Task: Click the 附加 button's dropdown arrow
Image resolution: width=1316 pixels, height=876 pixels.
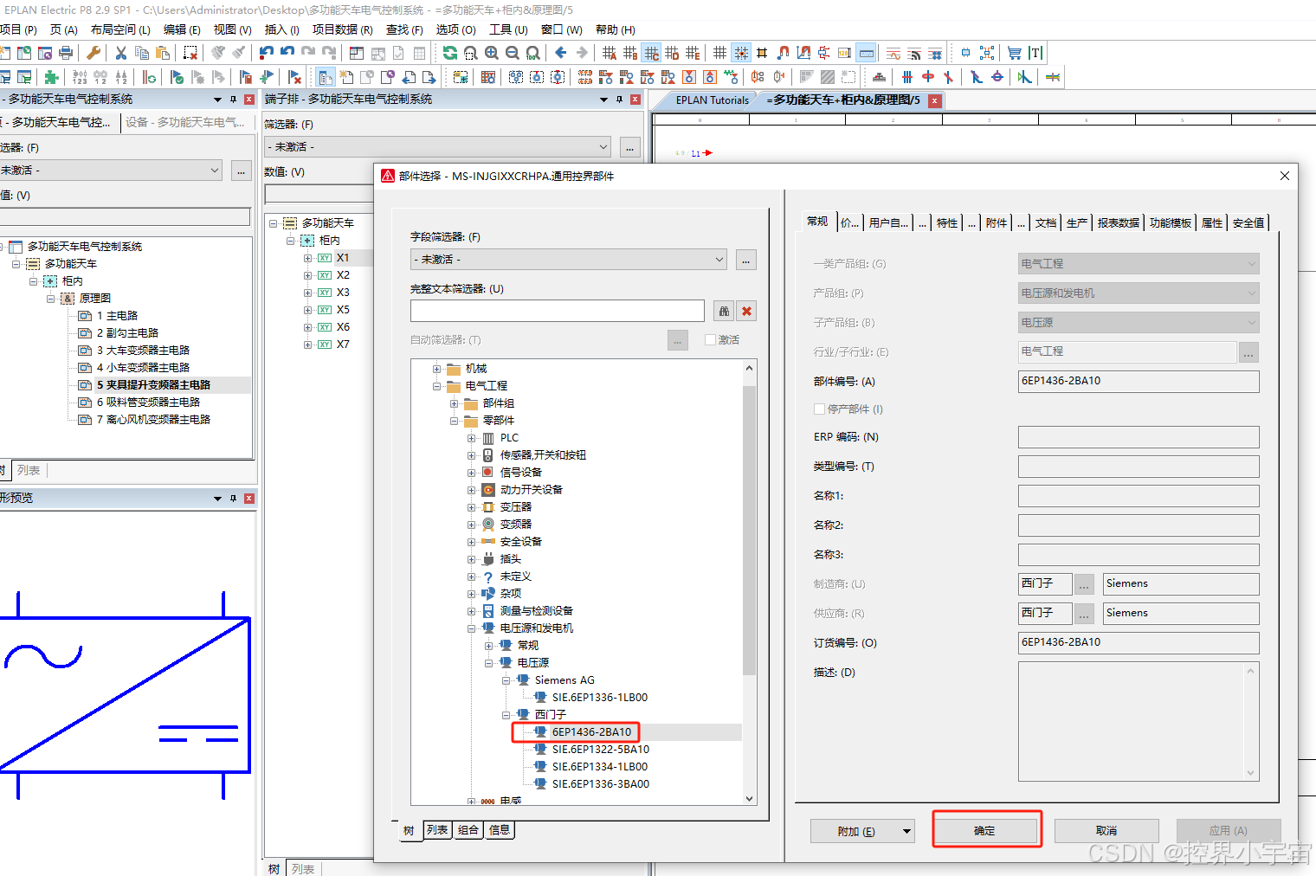Action: click(x=906, y=831)
